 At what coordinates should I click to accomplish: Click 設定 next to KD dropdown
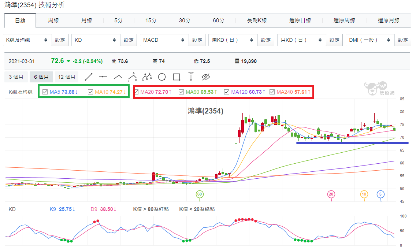coord(129,40)
